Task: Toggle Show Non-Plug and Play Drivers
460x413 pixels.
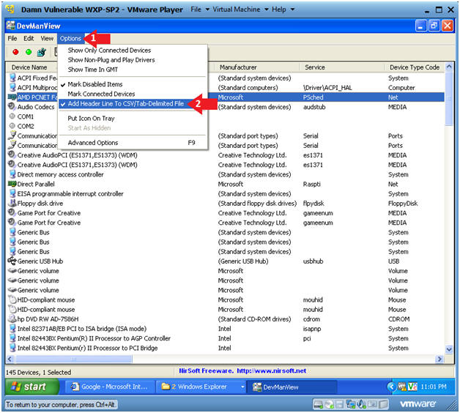Action: click(x=133, y=60)
